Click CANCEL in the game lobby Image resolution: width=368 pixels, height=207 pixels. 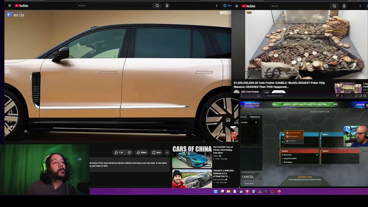[248, 177]
